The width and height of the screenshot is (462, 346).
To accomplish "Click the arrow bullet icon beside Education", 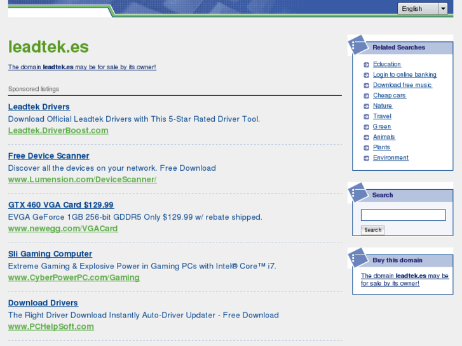I will (x=366, y=65).
